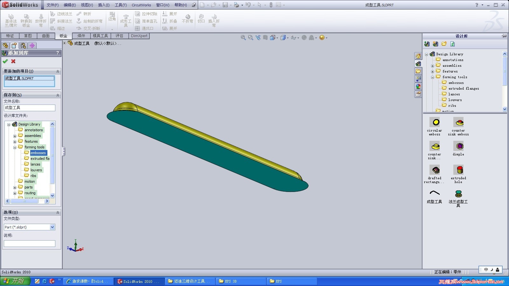Collapse the 要添加的项目 section

point(58,71)
